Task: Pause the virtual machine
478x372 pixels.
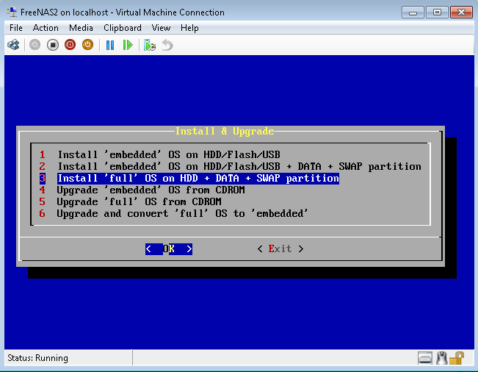Action: tap(110, 45)
